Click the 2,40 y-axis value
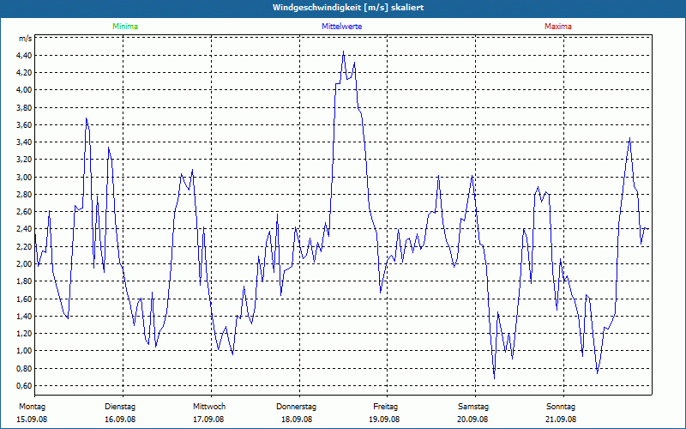This screenshot has width=686, height=429. (25, 229)
